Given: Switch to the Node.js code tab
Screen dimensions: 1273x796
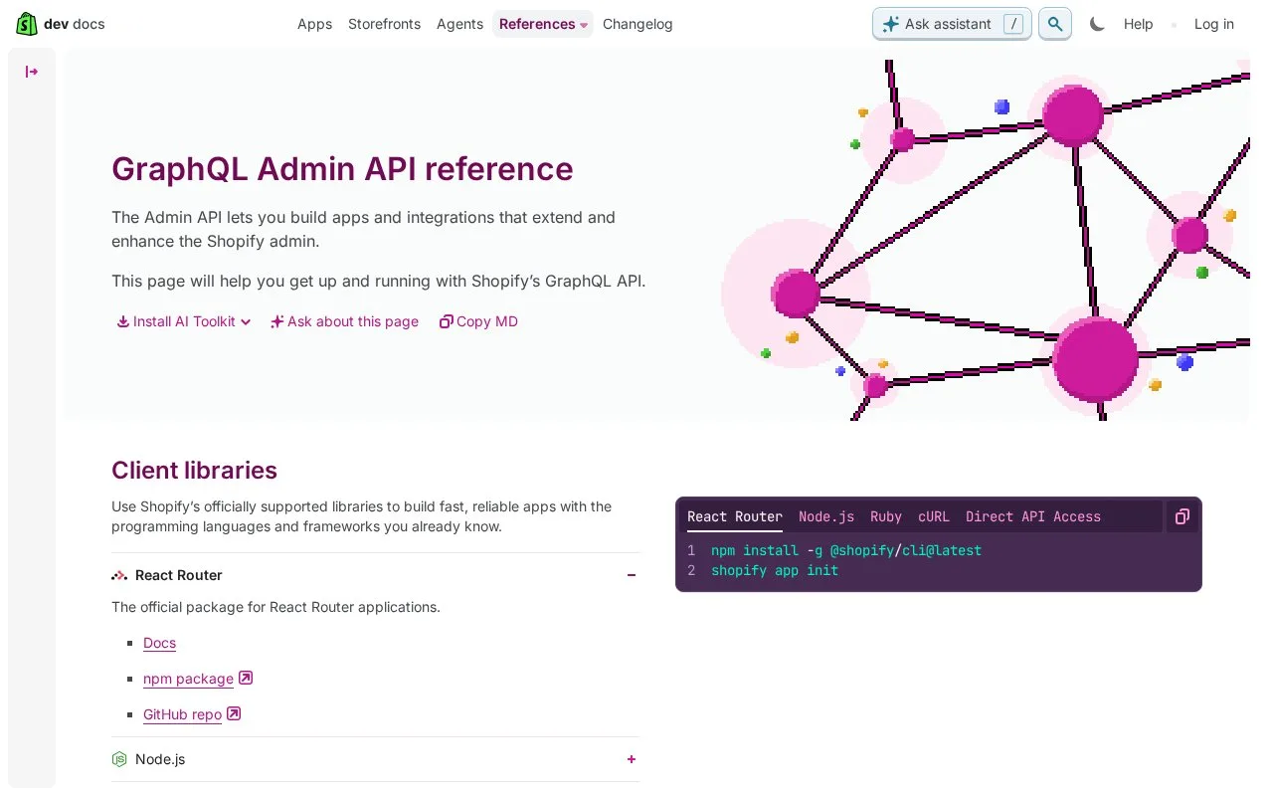Looking at the screenshot, I should (826, 516).
